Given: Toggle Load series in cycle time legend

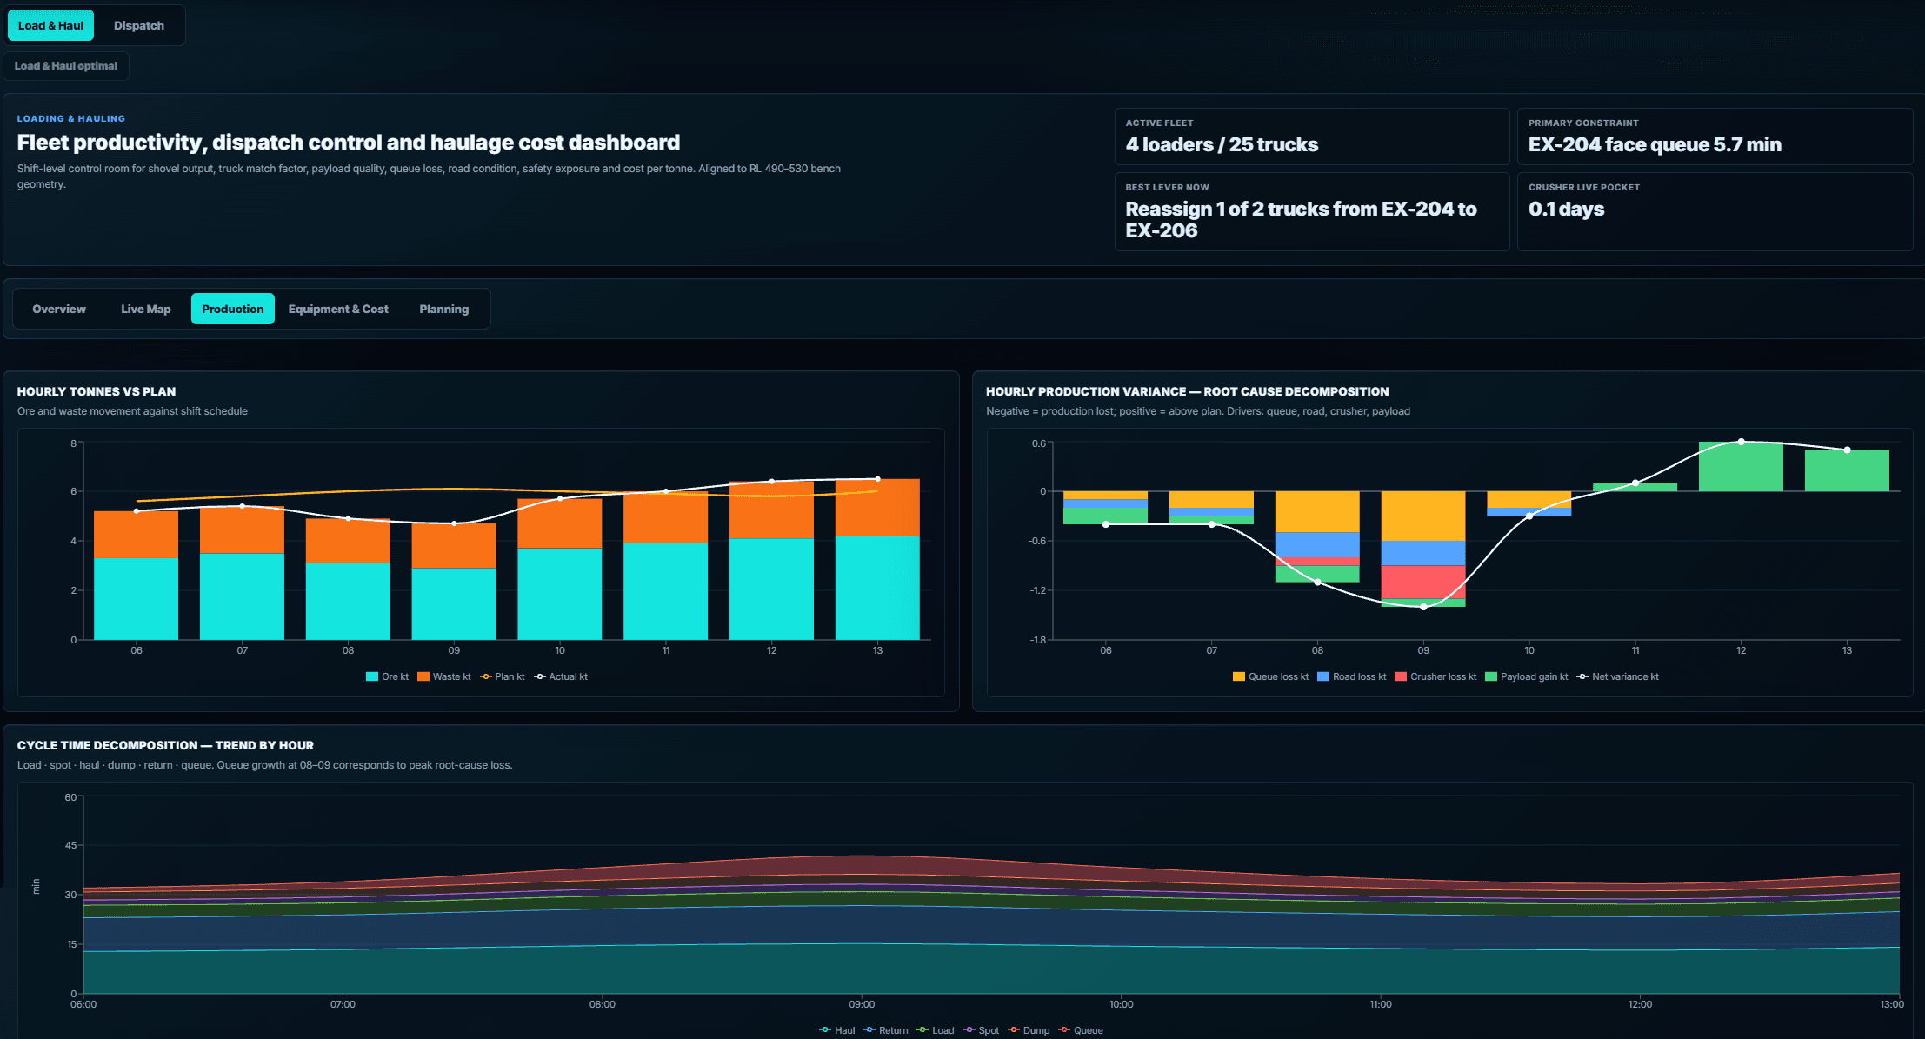Looking at the screenshot, I should click(936, 1030).
